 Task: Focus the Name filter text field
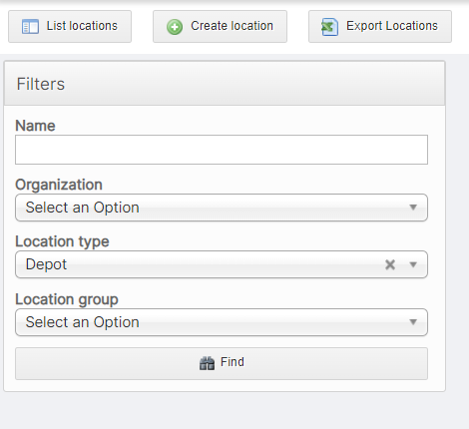(x=222, y=150)
